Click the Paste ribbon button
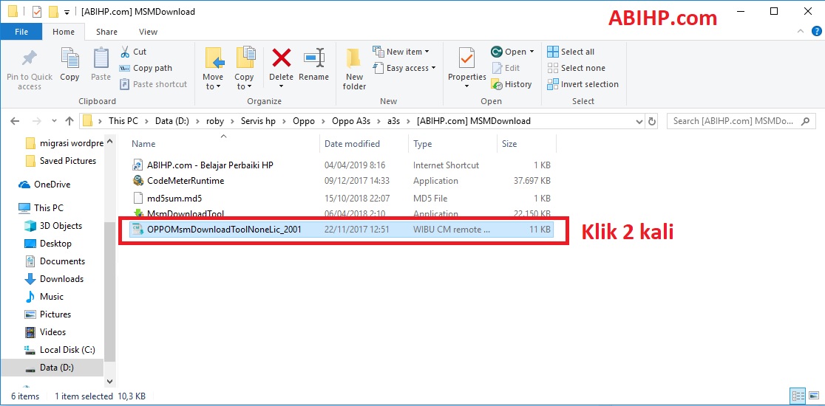 101,65
